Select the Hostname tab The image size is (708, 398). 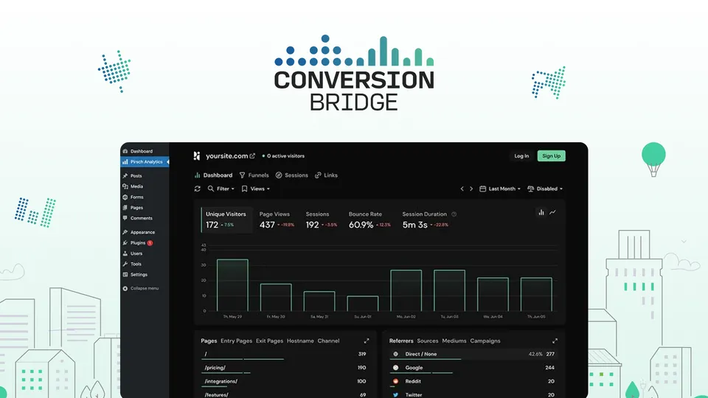[300, 341]
